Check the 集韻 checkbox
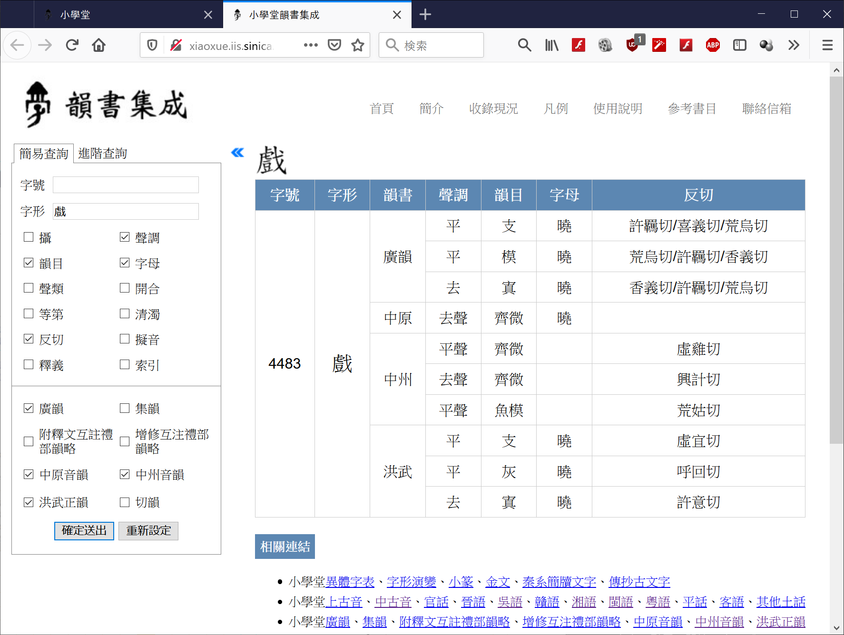The image size is (844, 635). click(x=125, y=408)
